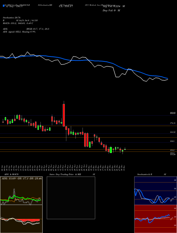The height and width of the screenshot is (233, 177).
Task: Select the Avg Vol: 0.224 M text
Action: coord(114,6)
